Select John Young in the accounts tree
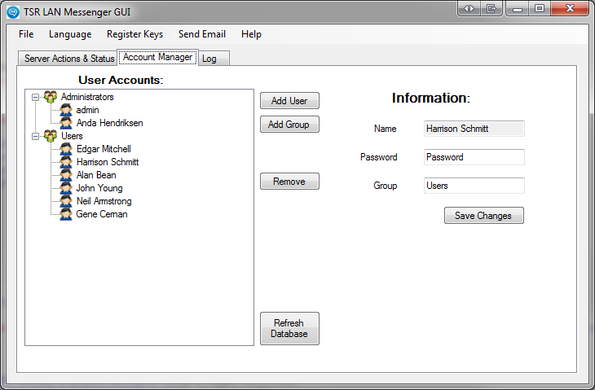The height and width of the screenshot is (390, 595). point(99,188)
